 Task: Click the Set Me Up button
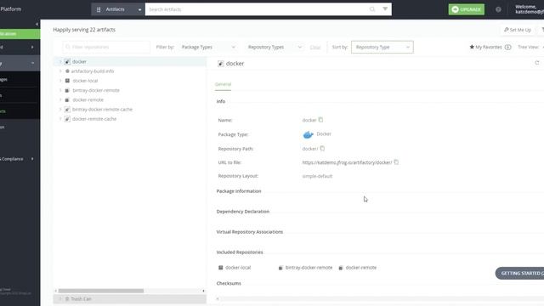tap(518, 30)
